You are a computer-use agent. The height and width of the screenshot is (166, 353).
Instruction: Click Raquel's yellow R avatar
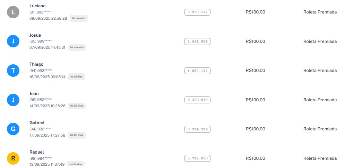[x=13, y=158]
